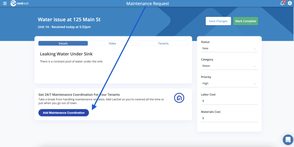Open the Priority dropdown showing High

(x=229, y=84)
